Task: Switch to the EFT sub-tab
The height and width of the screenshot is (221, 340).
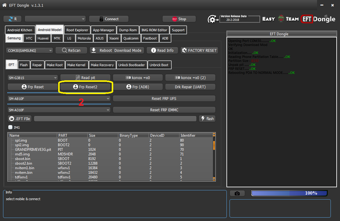Action: point(11,64)
